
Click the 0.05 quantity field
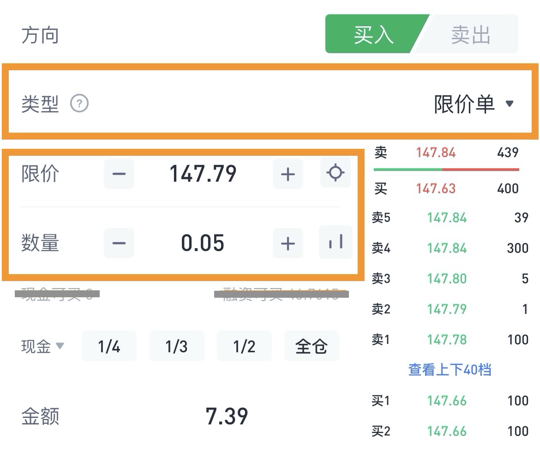[x=203, y=243]
